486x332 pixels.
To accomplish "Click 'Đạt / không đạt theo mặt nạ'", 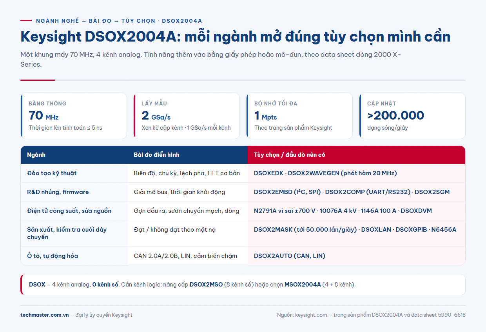I will pyautogui.click(x=174, y=230).
